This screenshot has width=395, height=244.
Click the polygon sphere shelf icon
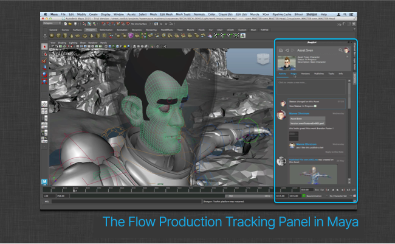tap(53, 35)
